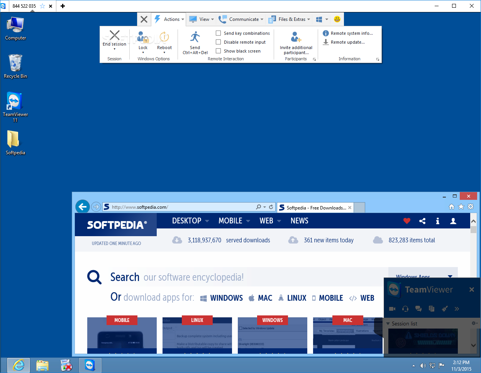Select NEWS in Softpedia navigation
This screenshot has height=373, width=481.
coord(299,221)
